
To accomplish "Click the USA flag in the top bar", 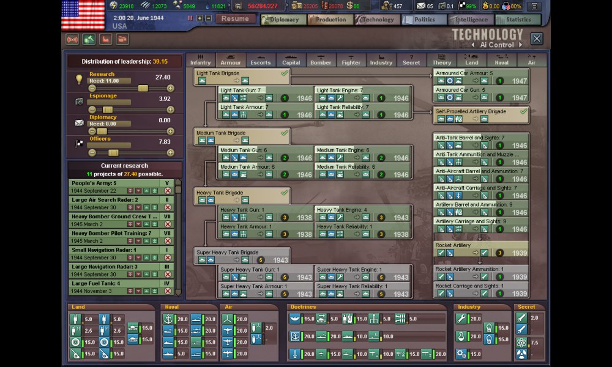I will click(83, 14).
